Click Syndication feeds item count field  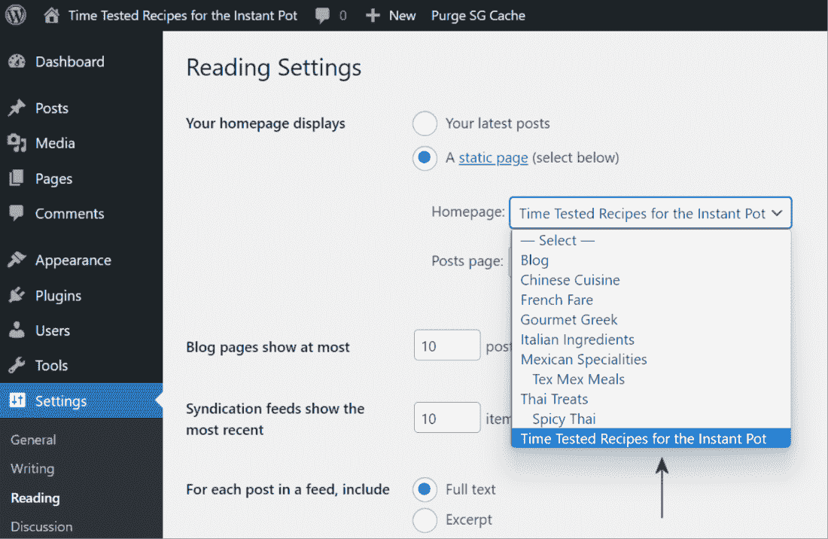[x=447, y=418]
